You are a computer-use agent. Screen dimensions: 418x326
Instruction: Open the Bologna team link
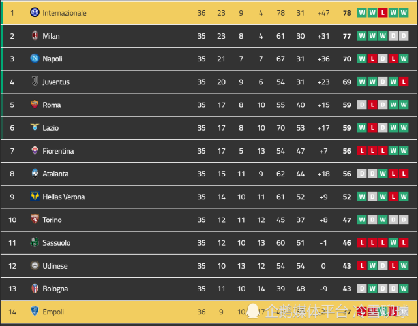click(55, 289)
